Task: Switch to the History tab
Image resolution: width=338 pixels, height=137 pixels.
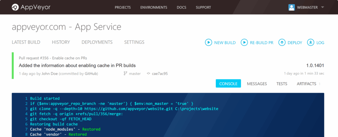Action: click(61, 42)
